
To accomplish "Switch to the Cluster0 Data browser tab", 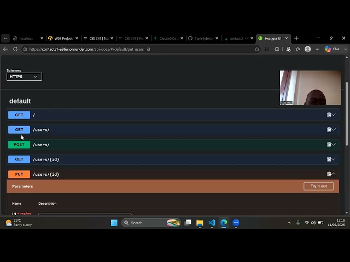I will (168, 39).
